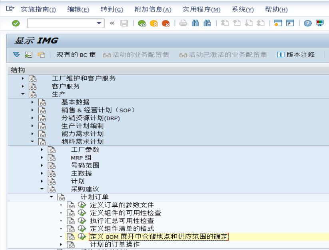Click the Customize Local Layout monitor icon
329x250 pixels.
[x=319, y=23]
